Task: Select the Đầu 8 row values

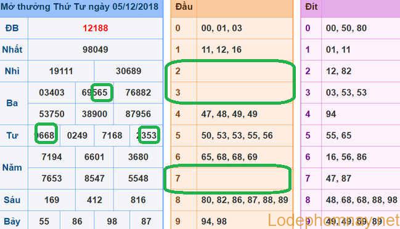Action: [245, 200]
